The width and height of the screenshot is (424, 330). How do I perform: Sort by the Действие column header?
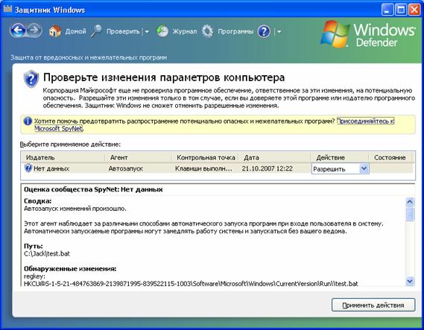click(339, 157)
